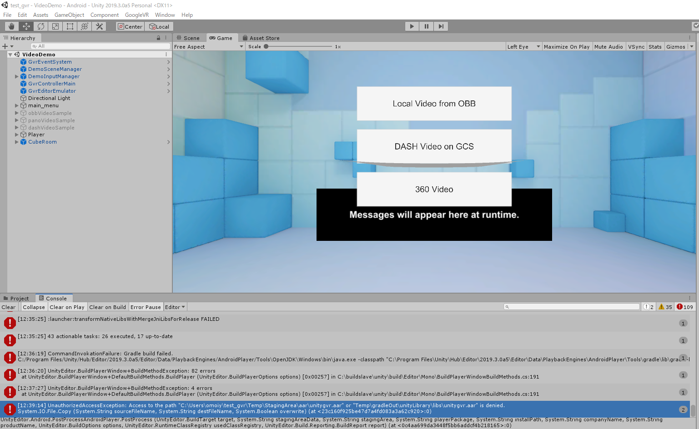699x429 pixels.
Task: Open the Assets menu
Action: (40, 15)
